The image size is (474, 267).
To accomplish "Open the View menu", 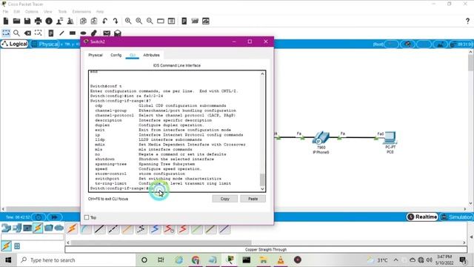I will [x=47, y=12].
